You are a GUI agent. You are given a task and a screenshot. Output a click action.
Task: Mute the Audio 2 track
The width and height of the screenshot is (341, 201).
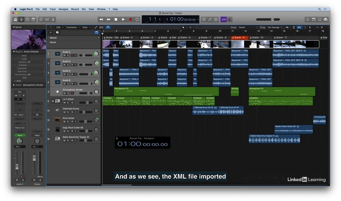point(64,55)
